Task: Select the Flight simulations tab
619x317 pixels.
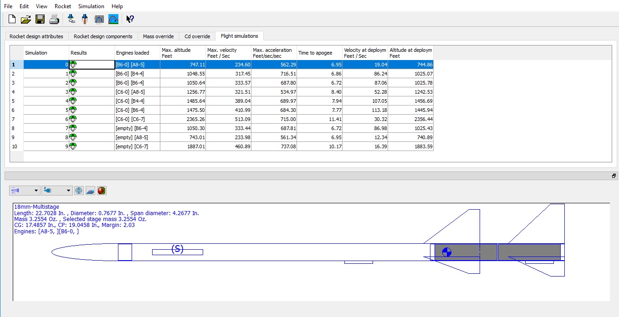Action: 239,36
